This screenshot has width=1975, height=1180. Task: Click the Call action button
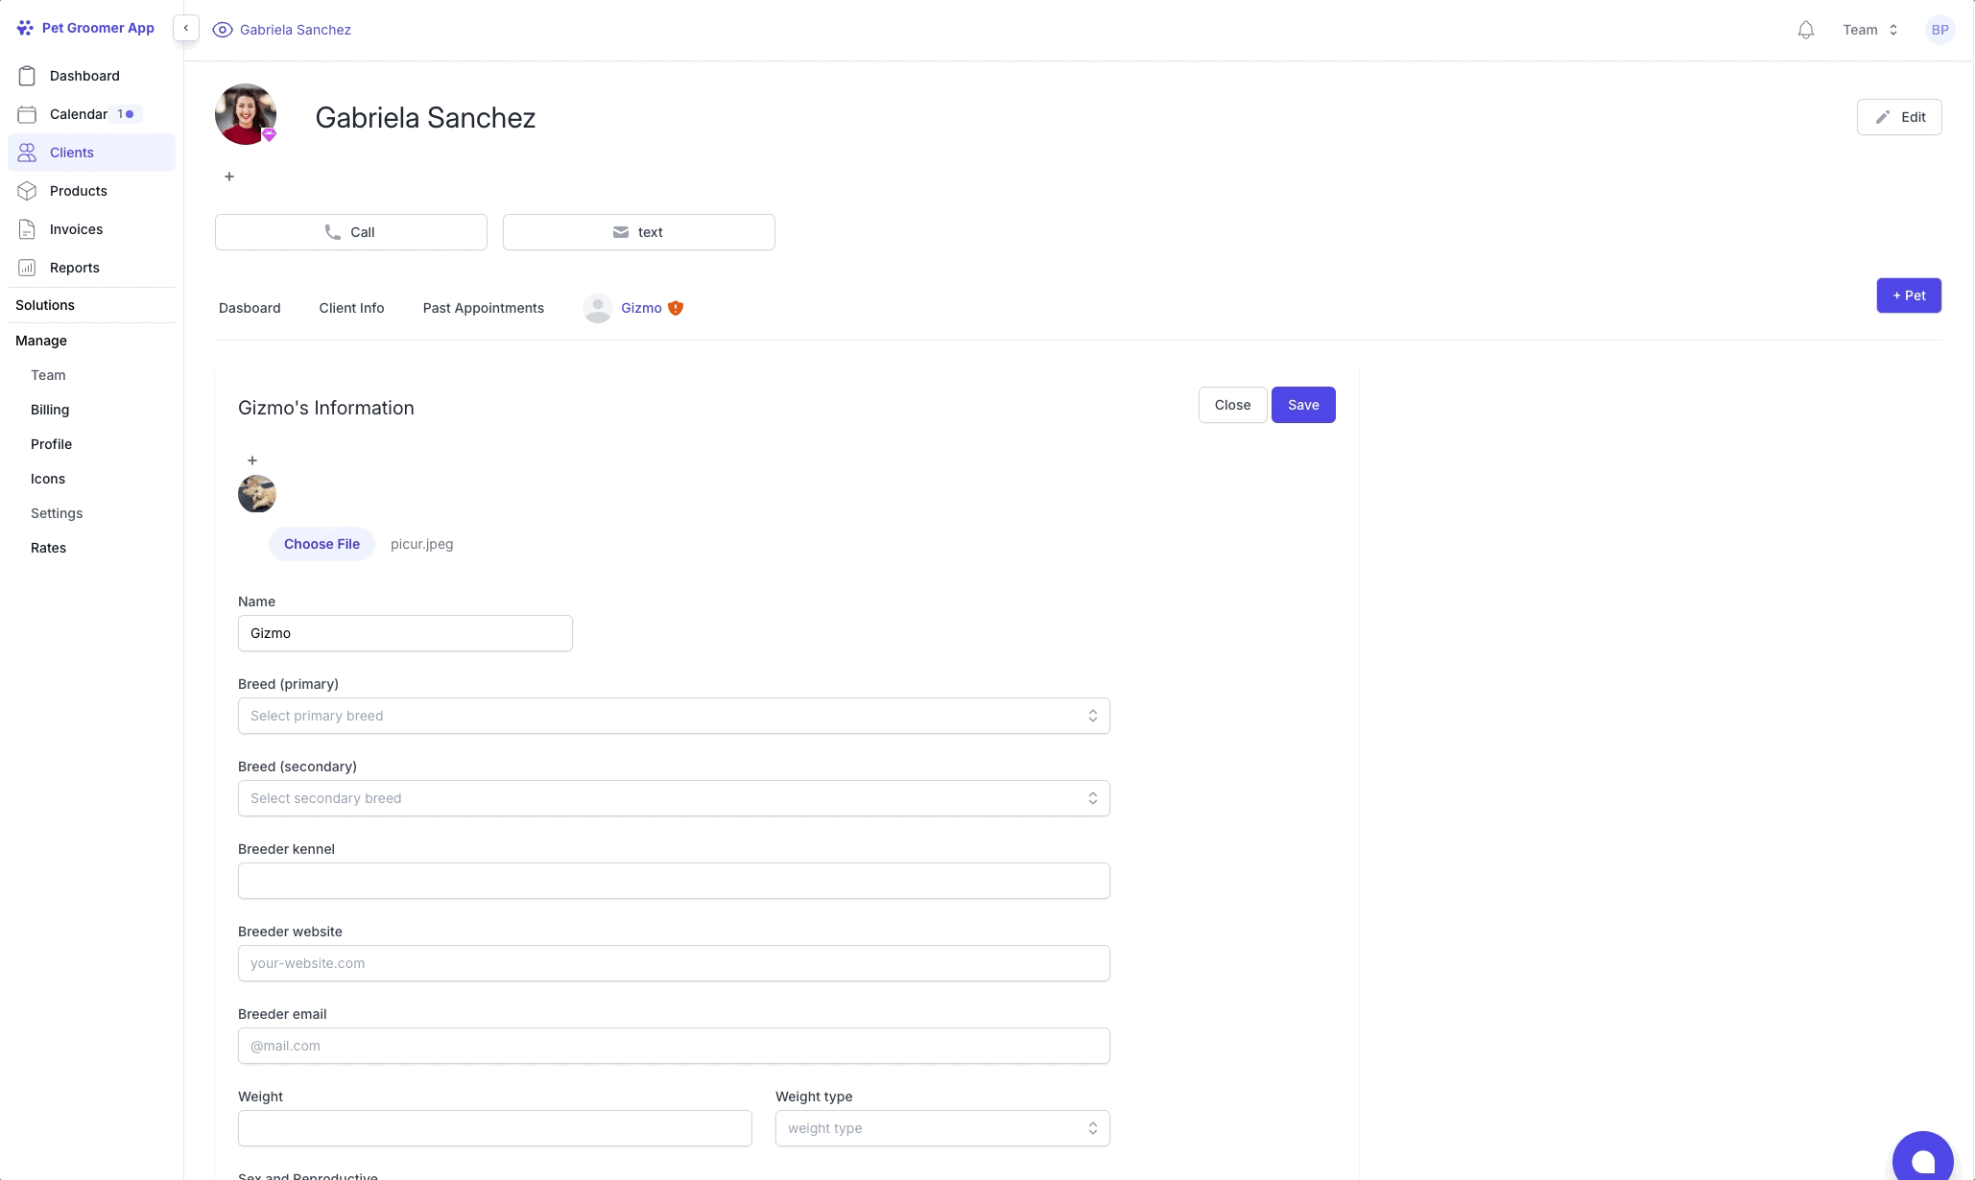click(351, 232)
